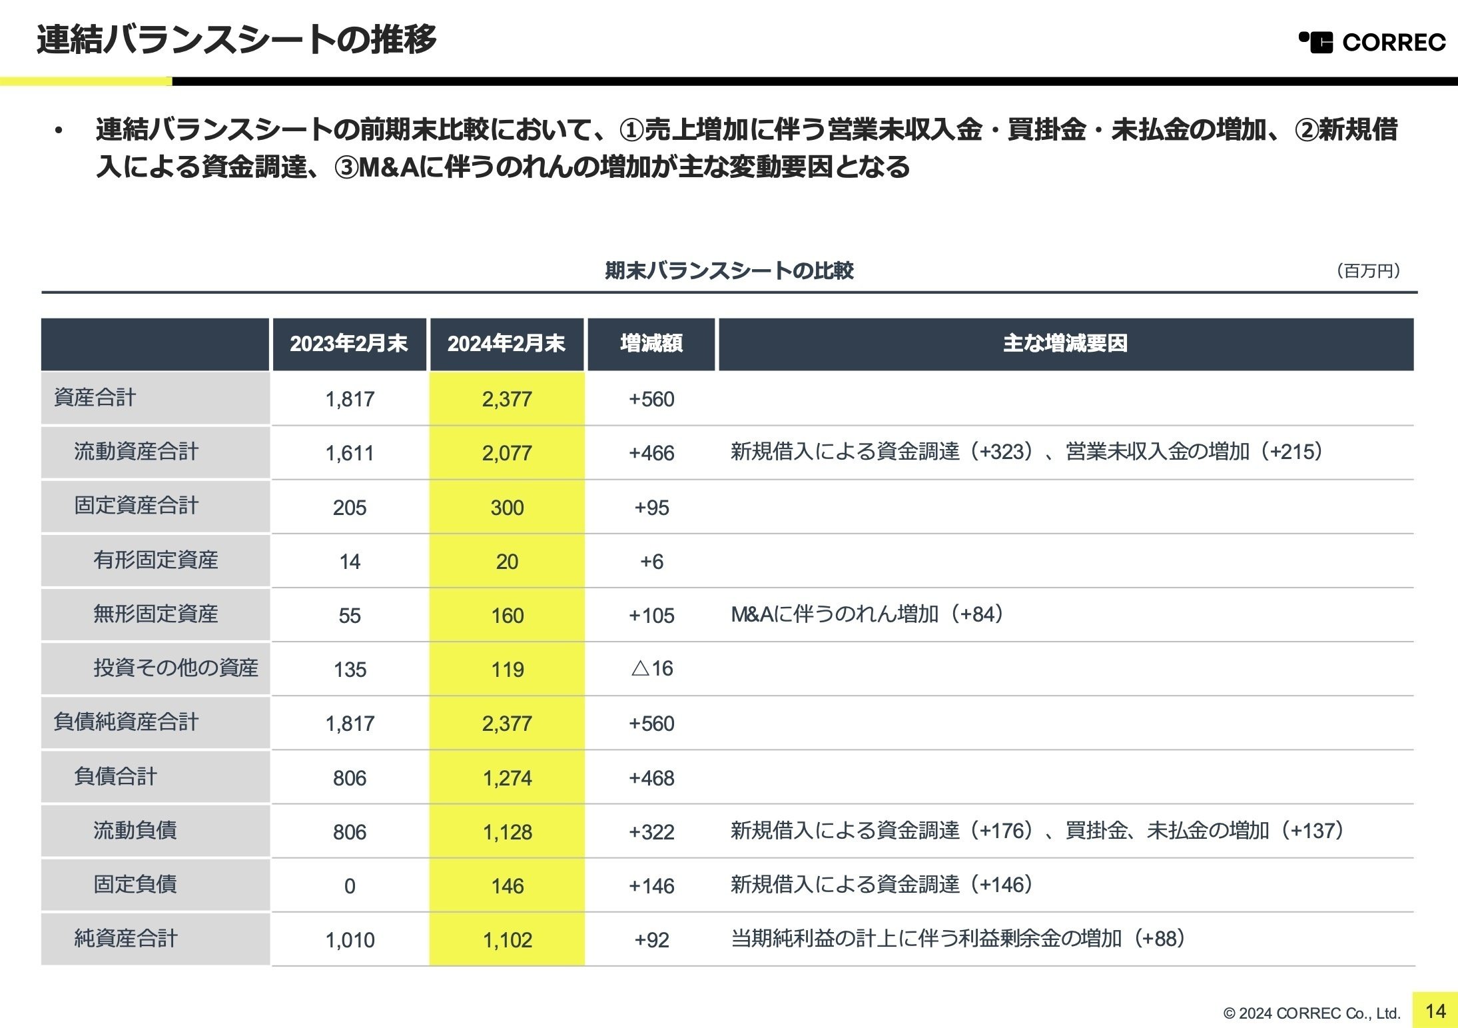The width and height of the screenshot is (1458, 1028).
Task: Click the unit label (百万円)
Action: [1368, 270]
